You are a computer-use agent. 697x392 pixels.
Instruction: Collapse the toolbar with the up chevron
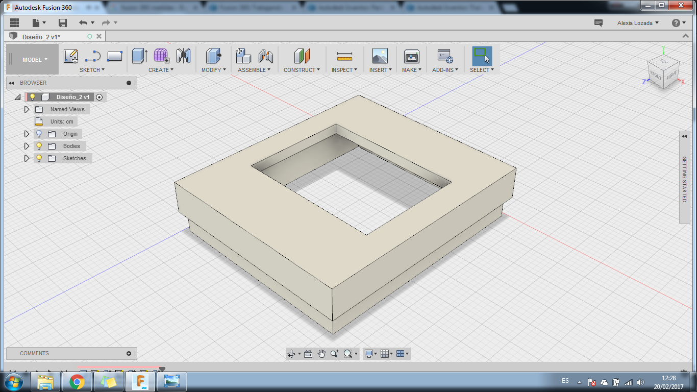tap(687, 36)
